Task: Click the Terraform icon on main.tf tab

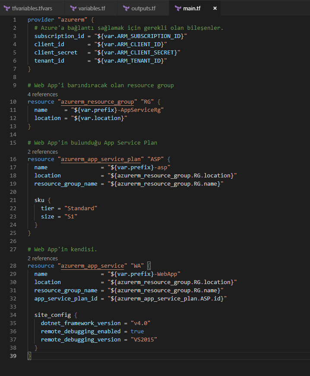Action: (x=178, y=8)
